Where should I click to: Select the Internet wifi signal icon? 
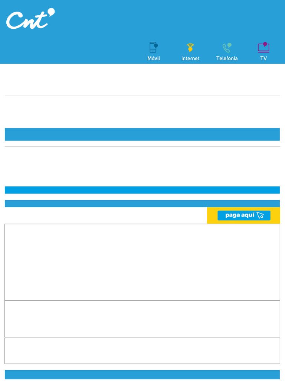click(x=190, y=48)
